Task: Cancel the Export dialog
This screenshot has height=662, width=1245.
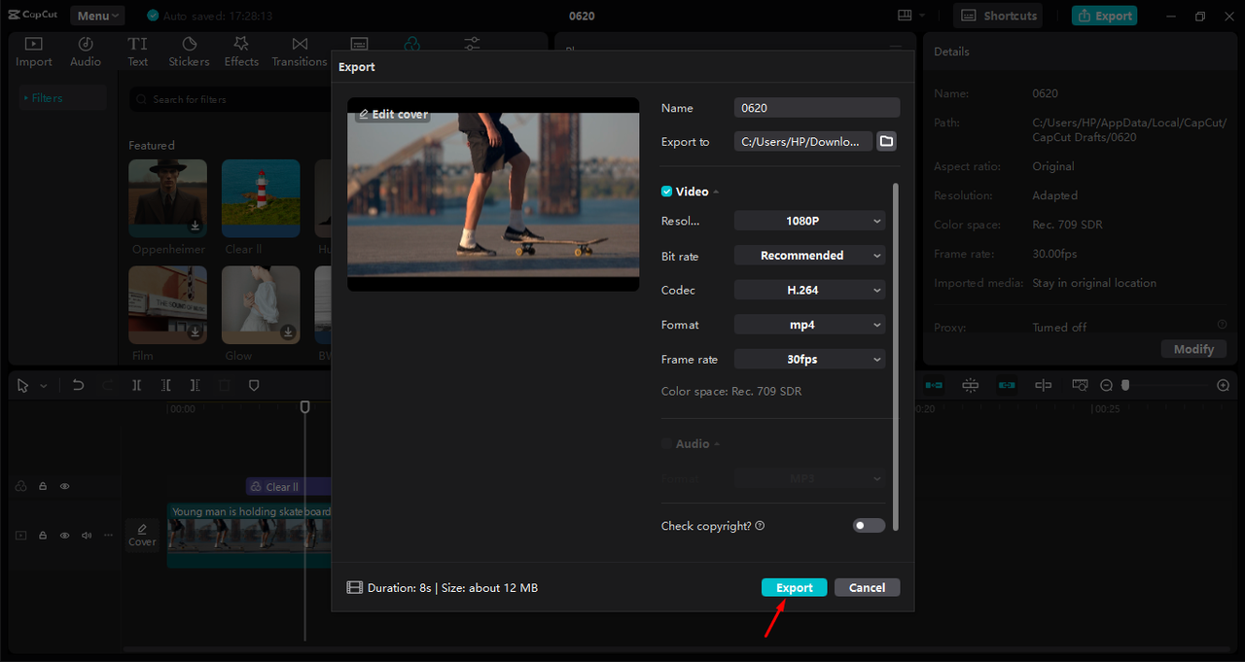Action: click(867, 587)
